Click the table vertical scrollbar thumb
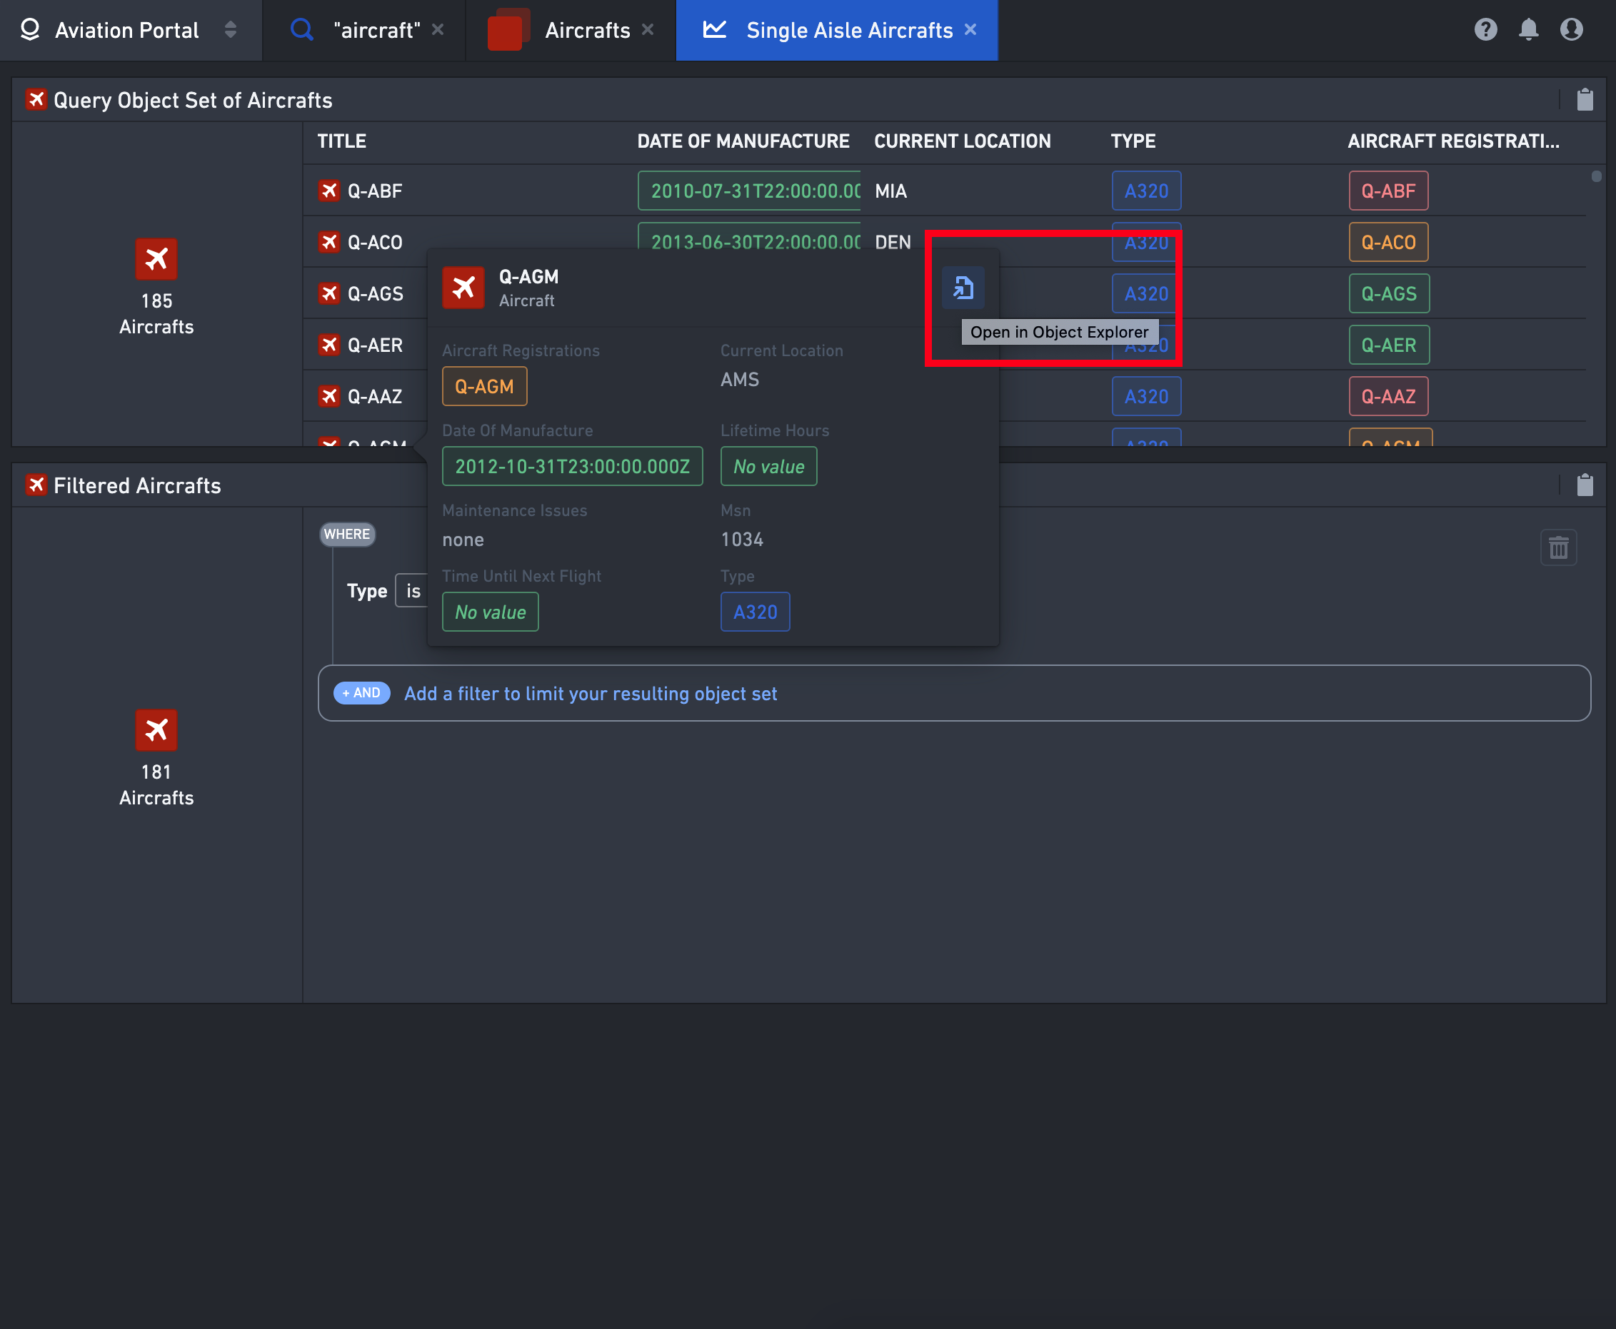Screen dimensions: 1616x1329 point(1597,176)
